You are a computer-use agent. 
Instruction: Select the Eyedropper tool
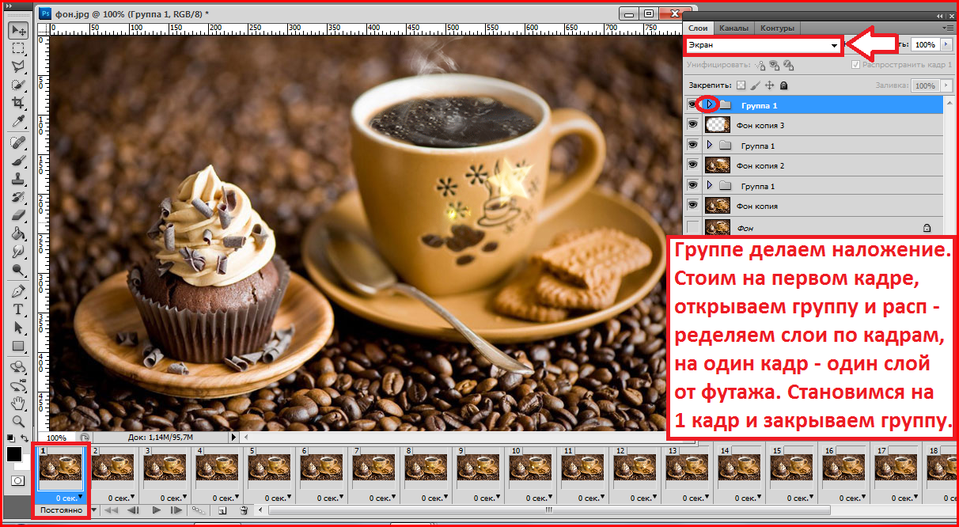[18, 121]
